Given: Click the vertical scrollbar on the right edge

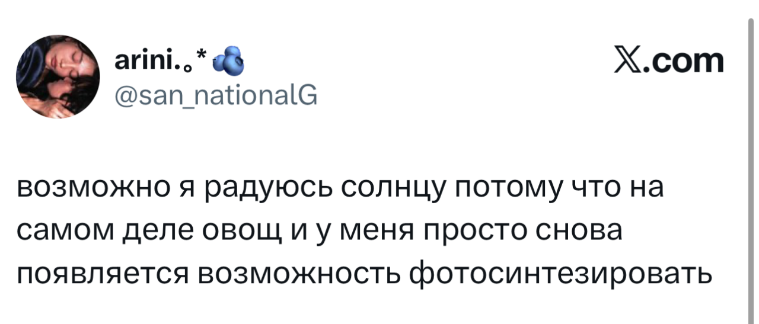Looking at the screenshot, I should tap(750, 172).
